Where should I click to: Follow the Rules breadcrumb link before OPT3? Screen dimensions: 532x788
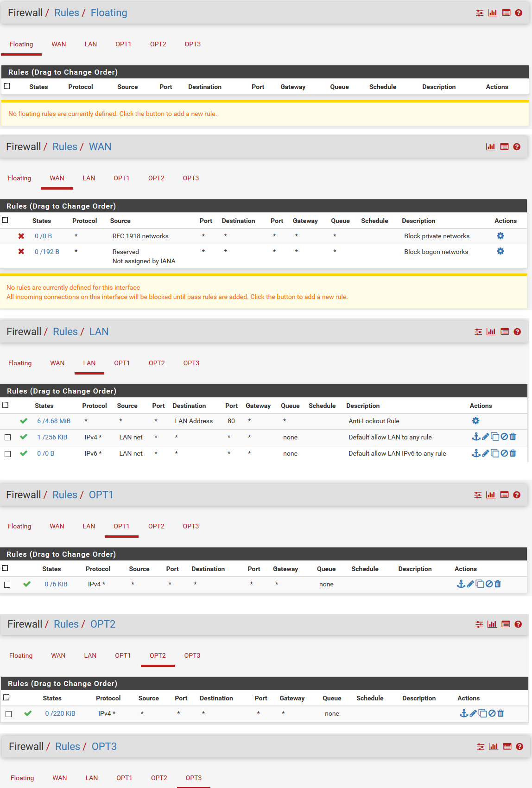[68, 747]
